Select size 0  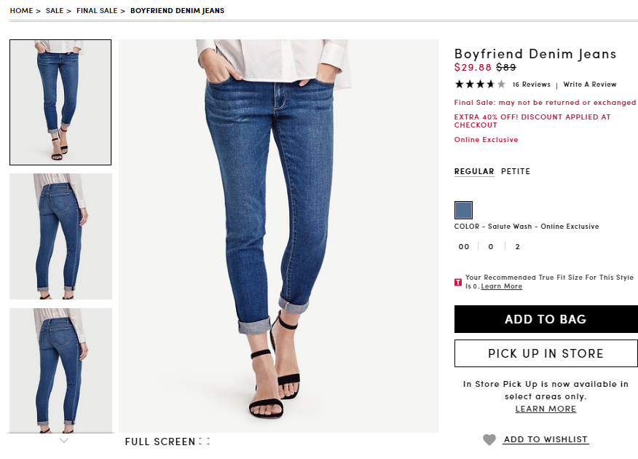[491, 246]
